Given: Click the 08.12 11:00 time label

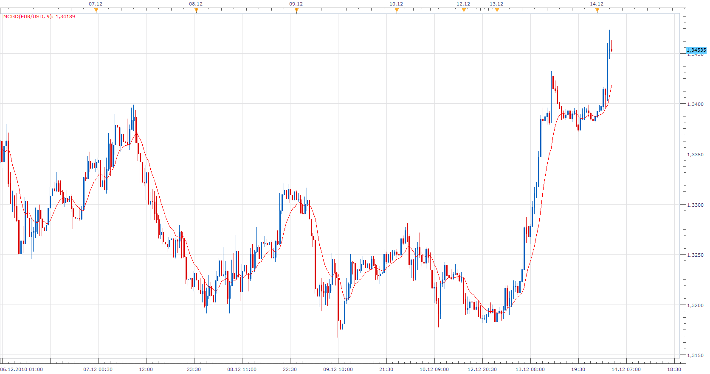Looking at the screenshot, I should click(242, 369).
